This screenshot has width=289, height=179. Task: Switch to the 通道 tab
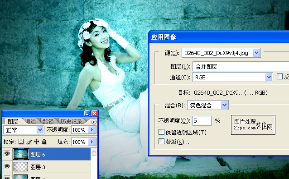coord(31,121)
